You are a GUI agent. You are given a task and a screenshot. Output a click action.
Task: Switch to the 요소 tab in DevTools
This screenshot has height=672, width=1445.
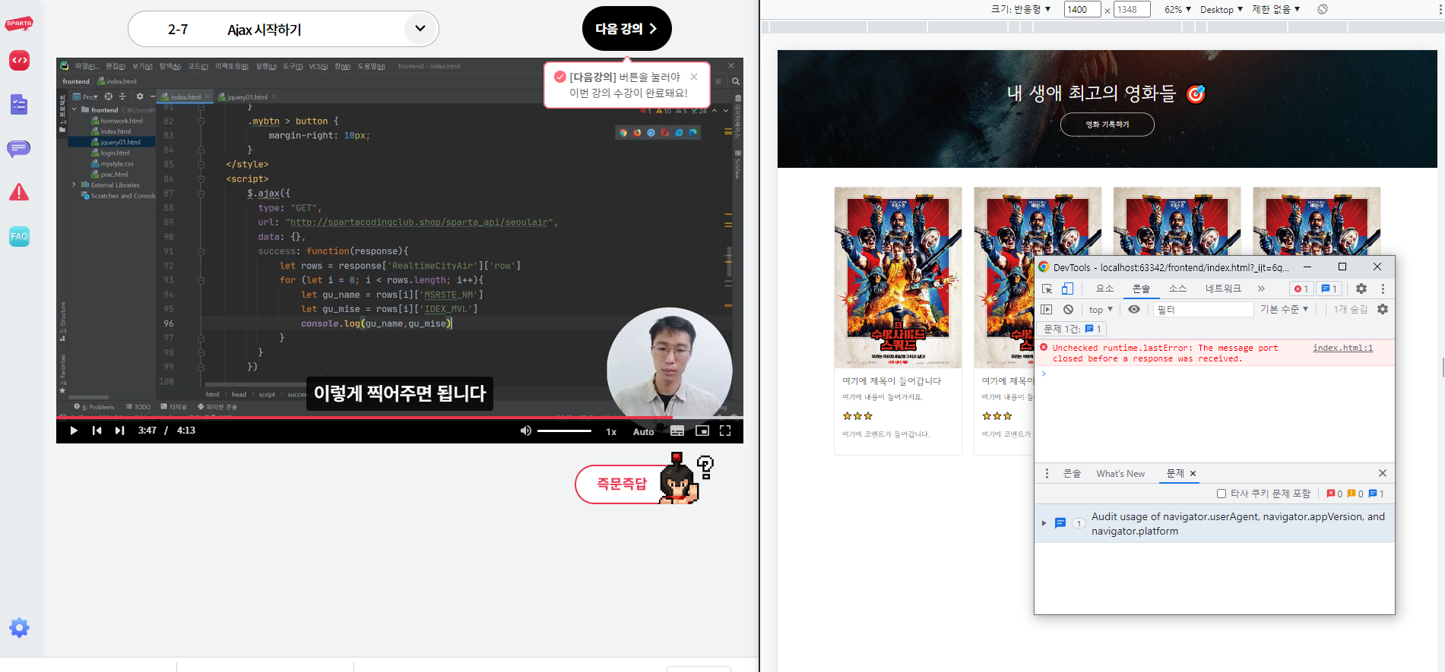coord(1104,289)
